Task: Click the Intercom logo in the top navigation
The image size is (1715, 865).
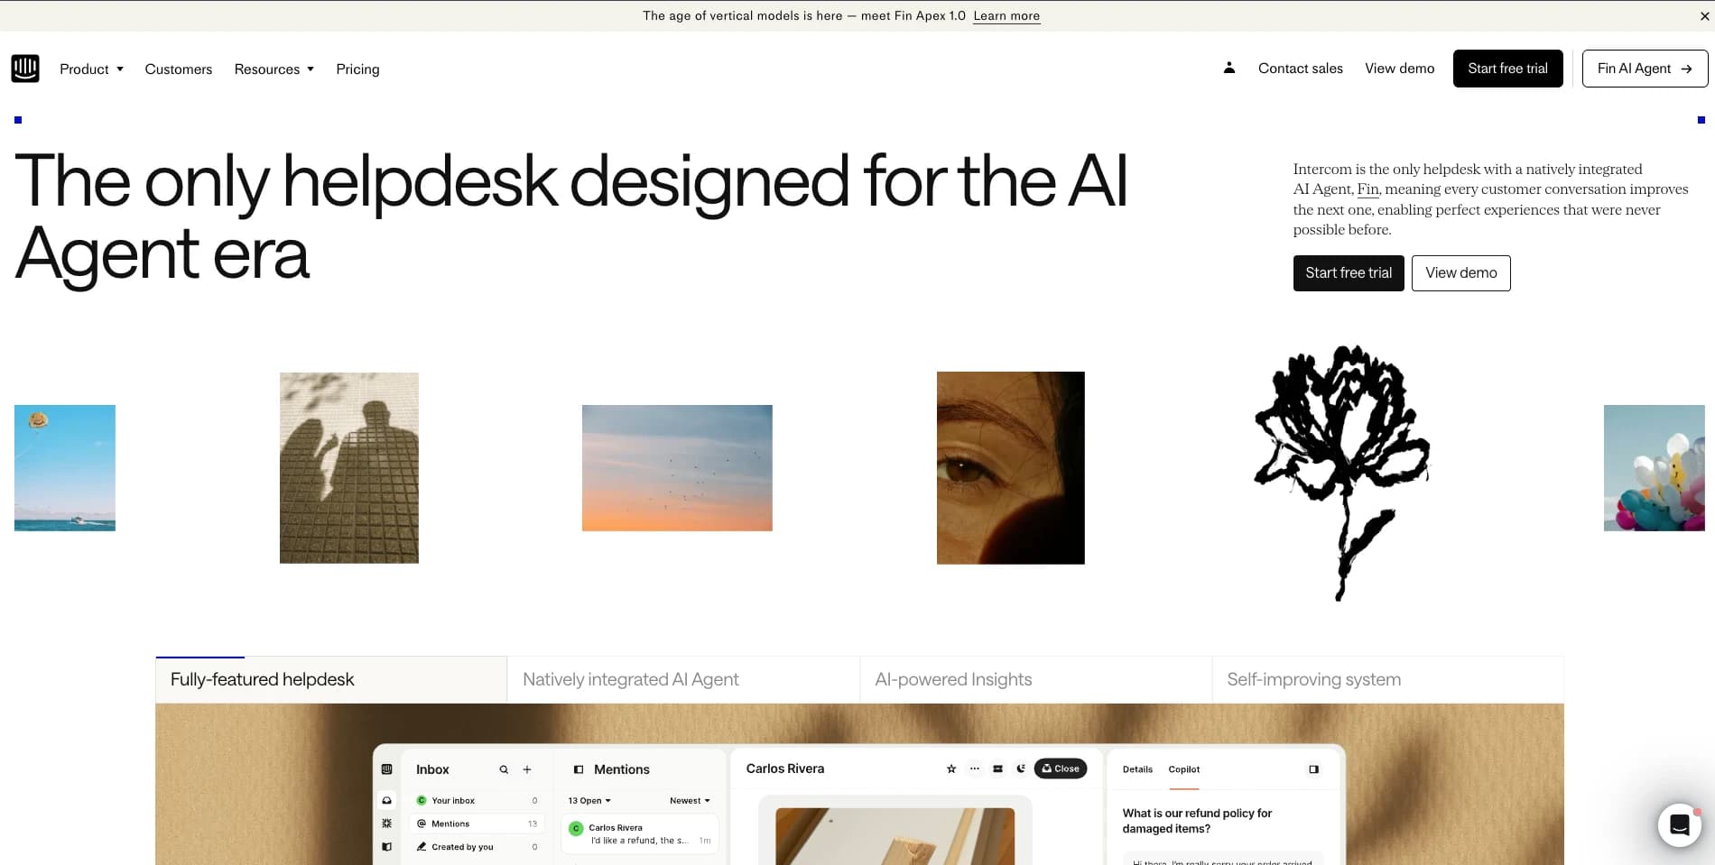Action: pos(25,68)
